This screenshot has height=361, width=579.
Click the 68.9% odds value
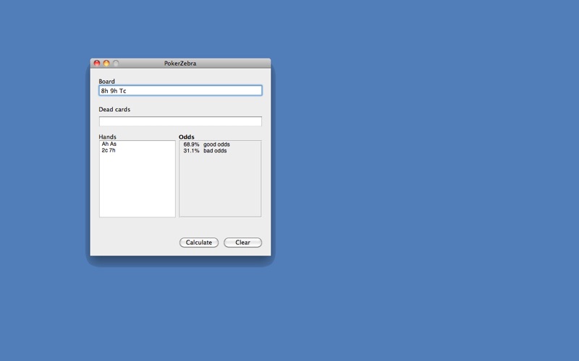click(x=191, y=144)
